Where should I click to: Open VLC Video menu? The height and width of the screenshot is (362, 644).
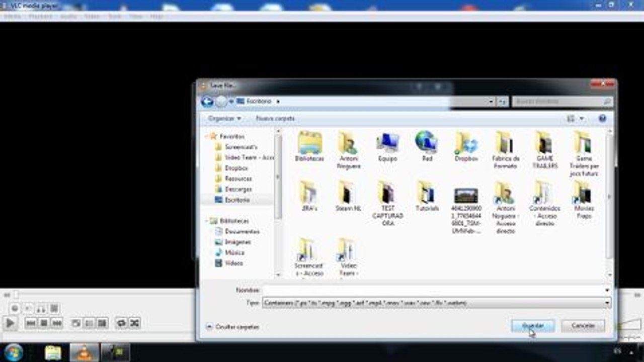pos(92,17)
